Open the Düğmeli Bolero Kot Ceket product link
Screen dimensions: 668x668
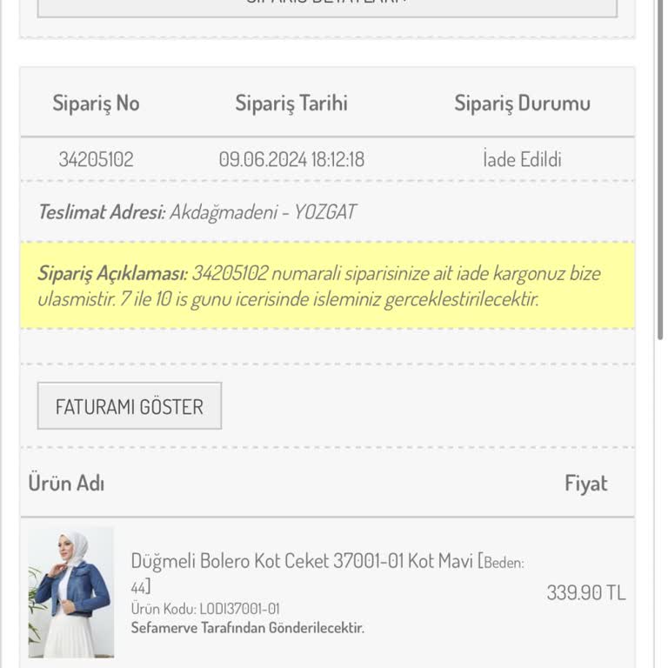[301, 561]
